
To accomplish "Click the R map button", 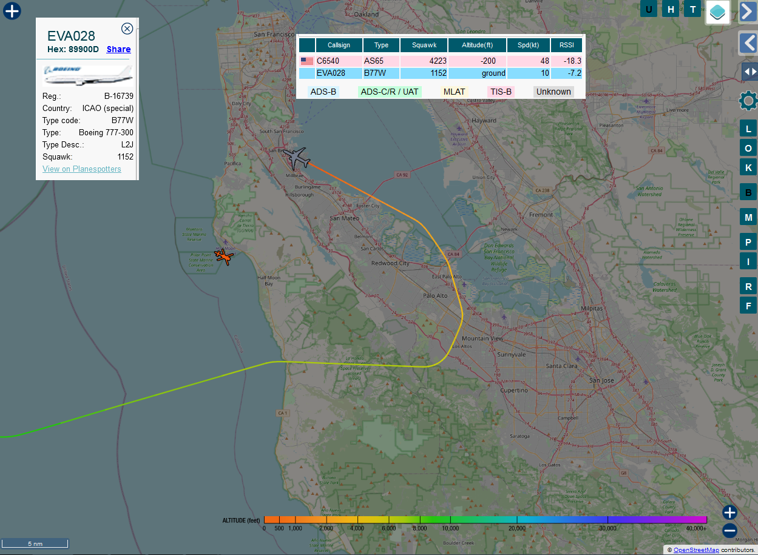I will pos(748,286).
